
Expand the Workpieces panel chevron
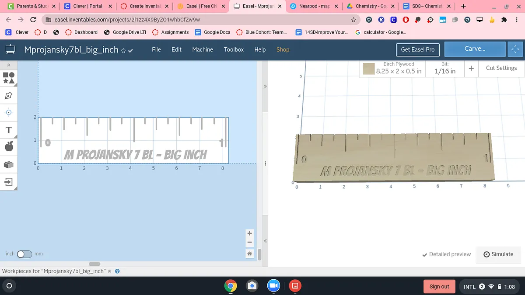click(x=109, y=271)
